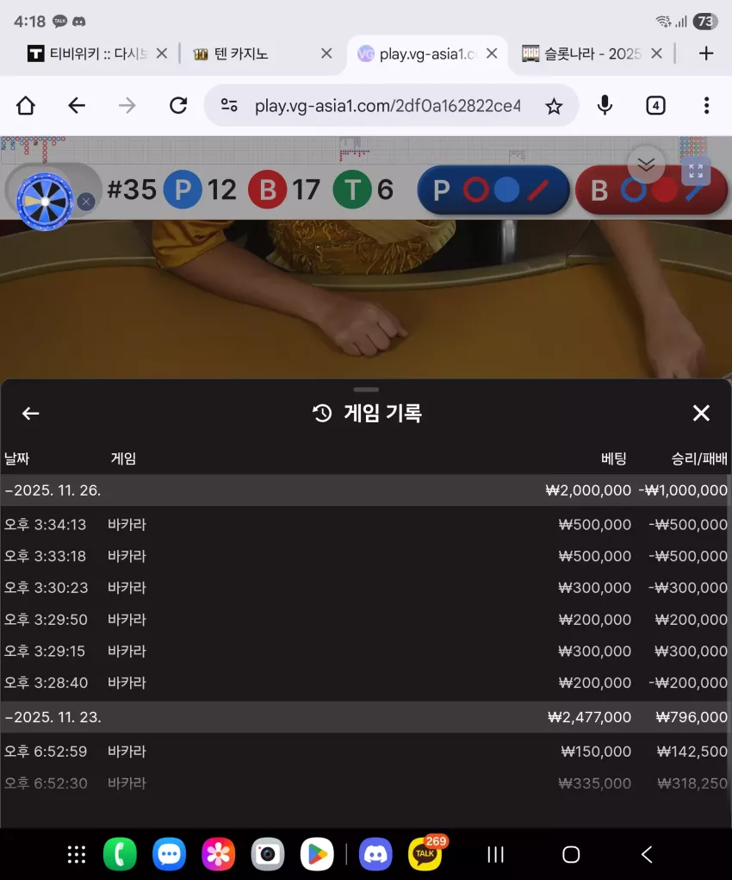Image resolution: width=732 pixels, height=880 pixels.
Task: Close the play.vg-asia1 tab
Action: pyautogui.click(x=492, y=53)
